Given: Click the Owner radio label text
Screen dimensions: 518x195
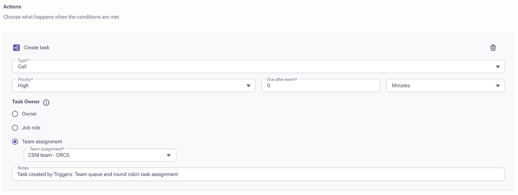Looking at the screenshot, I should point(29,114).
